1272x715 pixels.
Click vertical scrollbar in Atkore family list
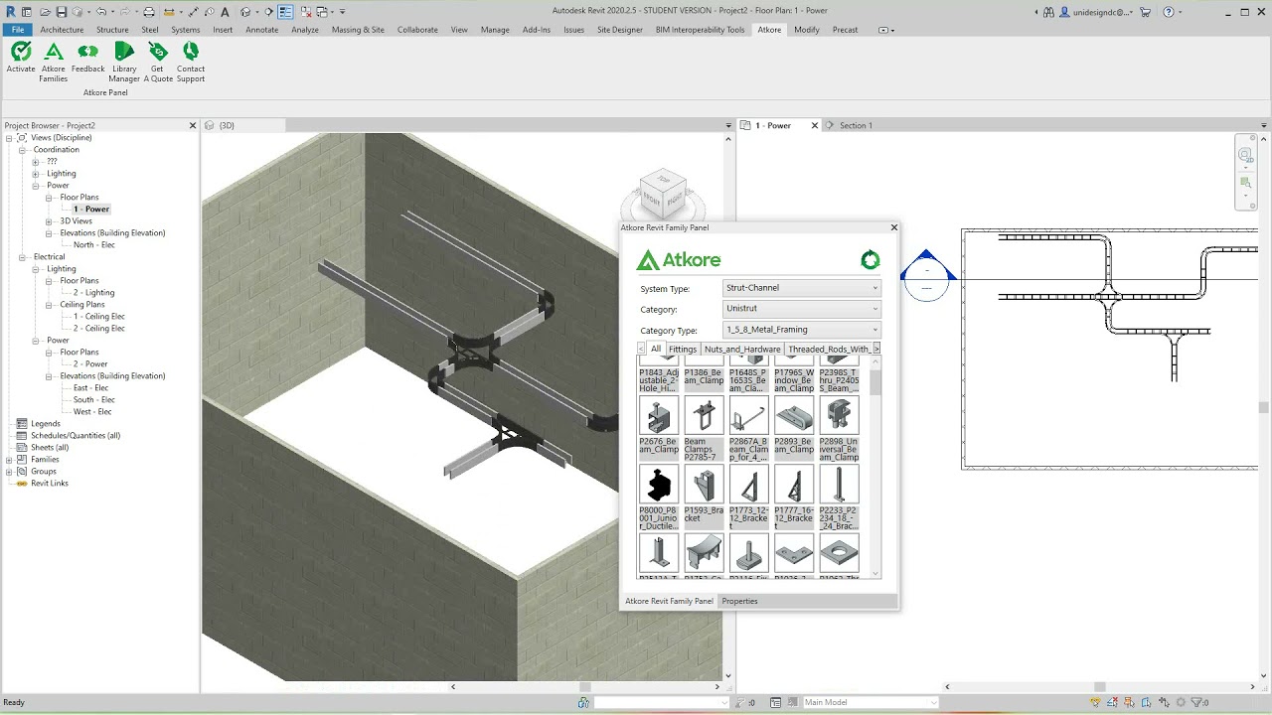pyautogui.click(x=875, y=382)
